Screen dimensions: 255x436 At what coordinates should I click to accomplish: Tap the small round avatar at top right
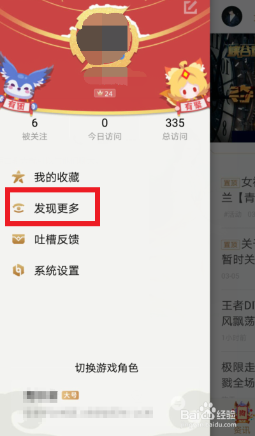(232, 16)
